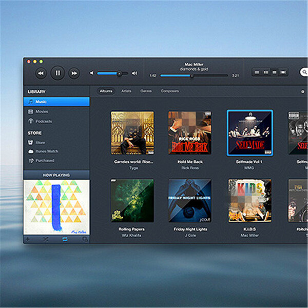Click Mac Miller under K.I.D.S

[249, 235]
